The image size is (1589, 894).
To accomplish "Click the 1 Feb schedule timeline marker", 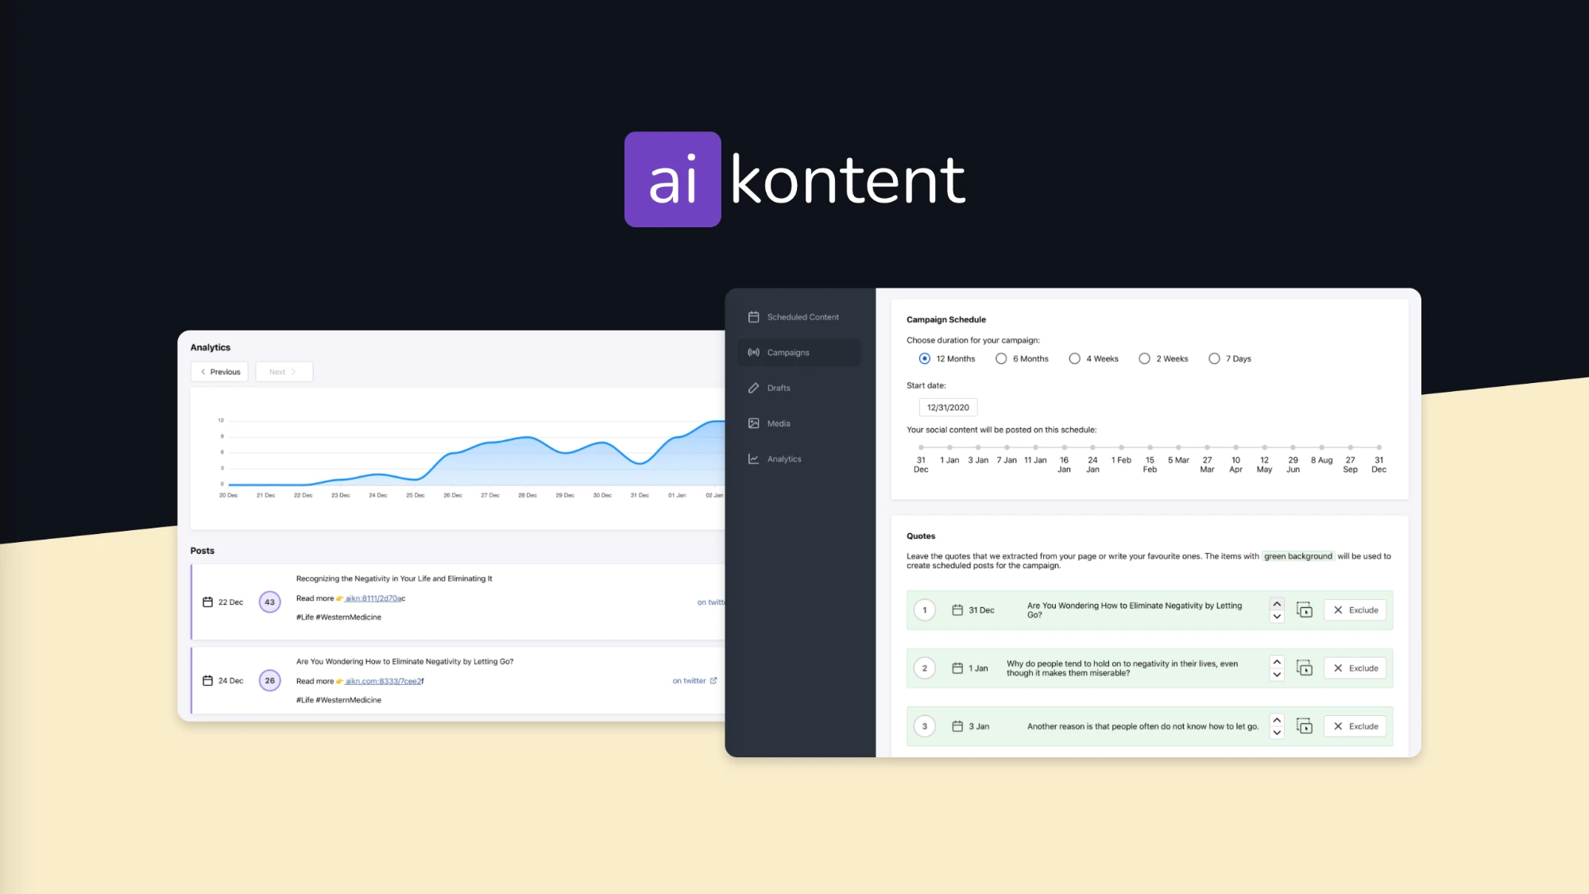I will (x=1121, y=447).
